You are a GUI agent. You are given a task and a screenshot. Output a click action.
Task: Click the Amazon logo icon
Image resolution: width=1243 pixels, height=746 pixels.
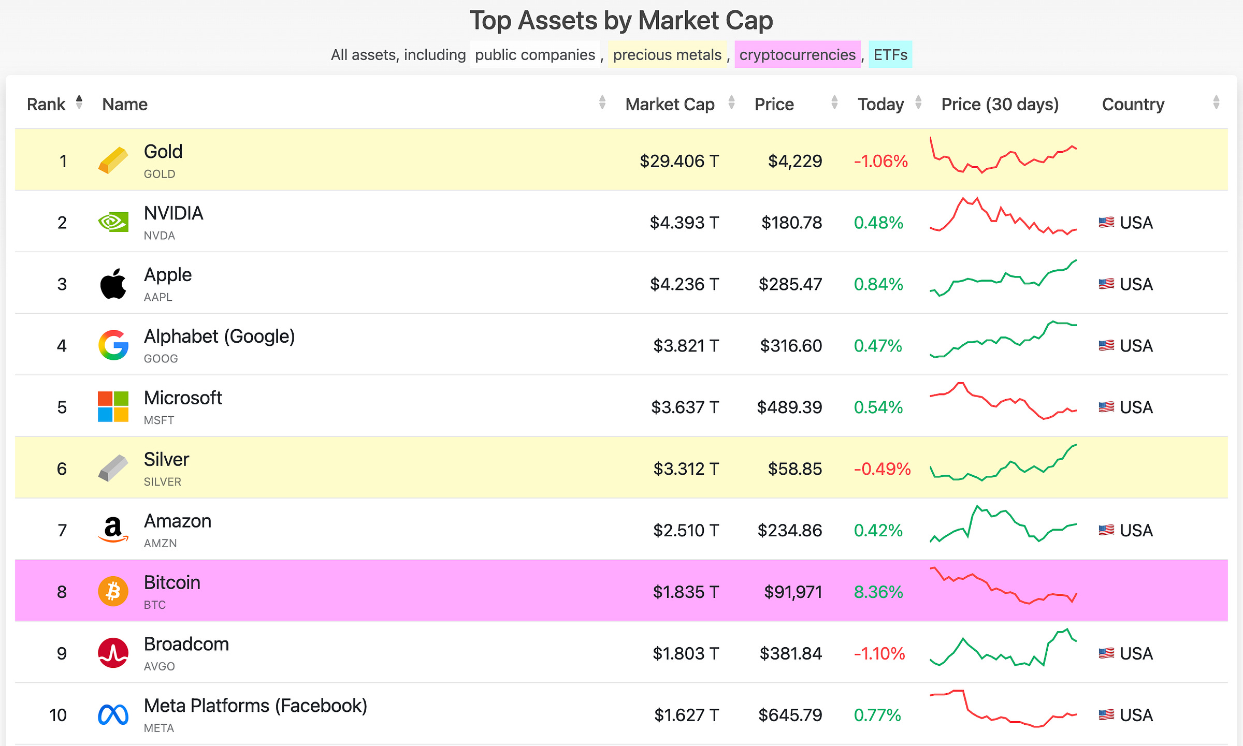coord(113,530)
